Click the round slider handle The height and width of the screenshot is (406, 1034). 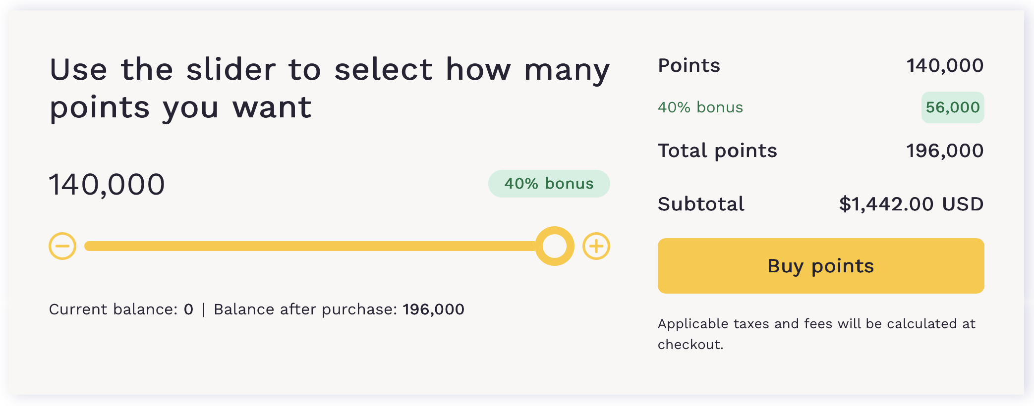click(x=554, y=246)
